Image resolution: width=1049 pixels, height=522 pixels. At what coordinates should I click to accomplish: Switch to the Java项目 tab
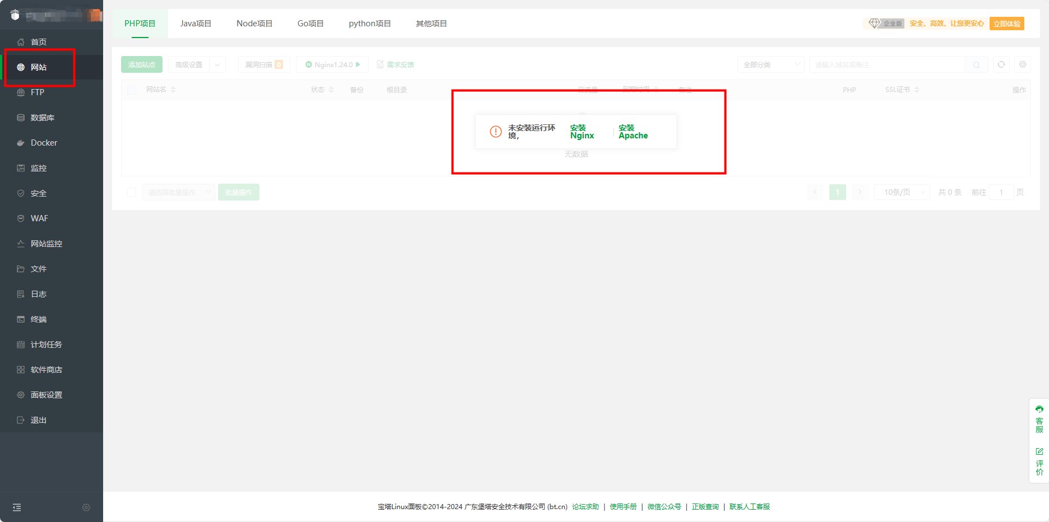[196, 24]
